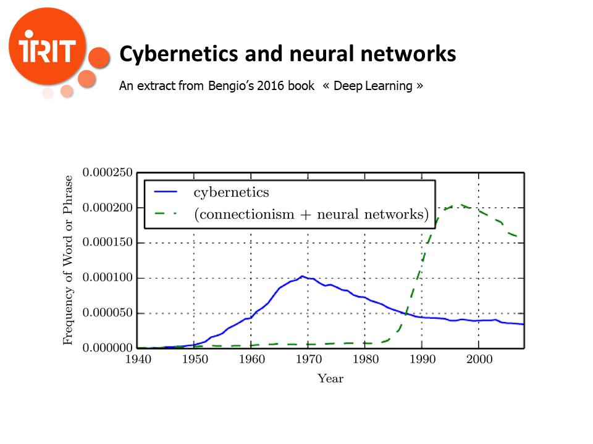The width and height of the screenshot is (593, 444).
Task: Click the 'Year' x-axis label
Action: point(330,379)
